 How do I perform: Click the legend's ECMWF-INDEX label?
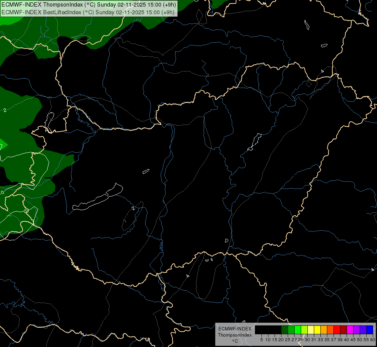(x=235, y=329)
